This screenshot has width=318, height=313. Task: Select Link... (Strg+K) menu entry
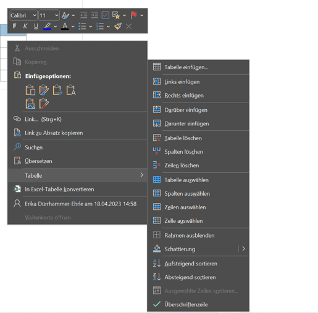point(77,119)
